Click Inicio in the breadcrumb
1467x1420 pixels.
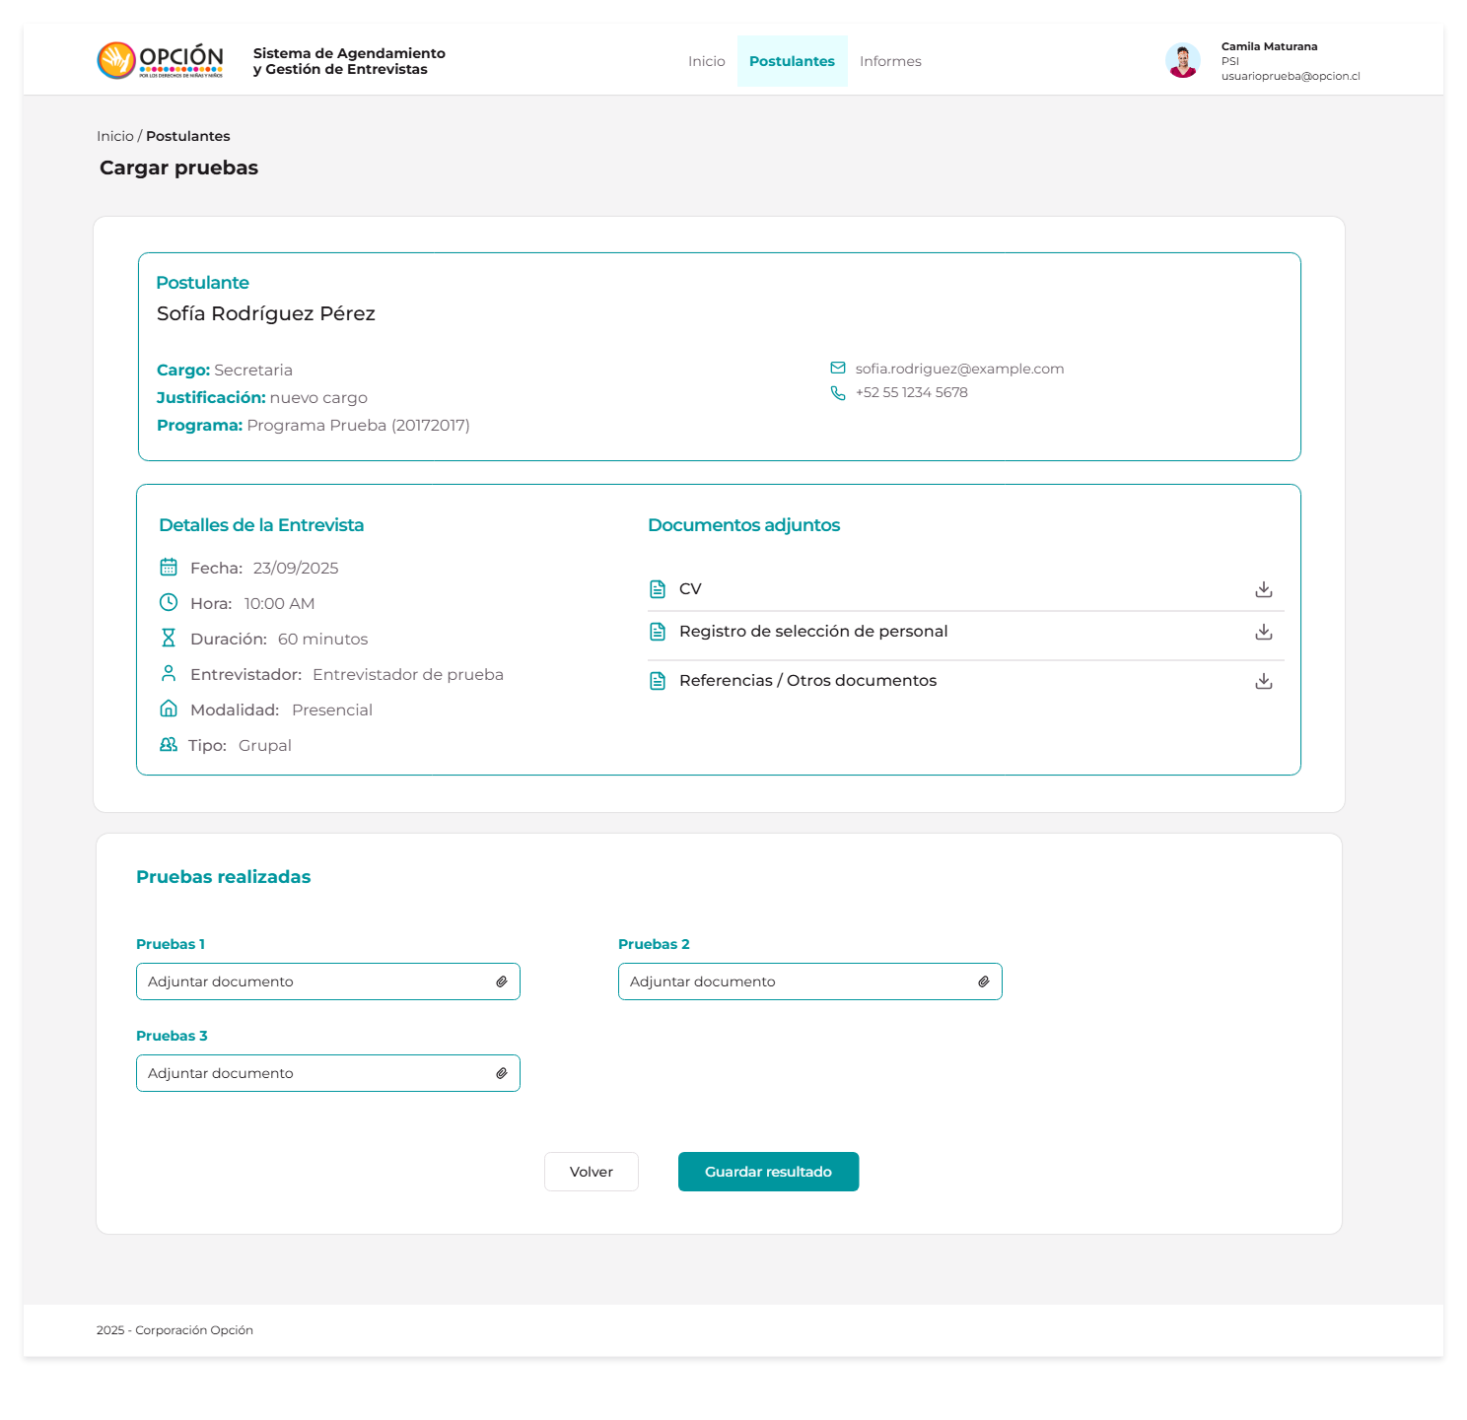tap(114, 136)
